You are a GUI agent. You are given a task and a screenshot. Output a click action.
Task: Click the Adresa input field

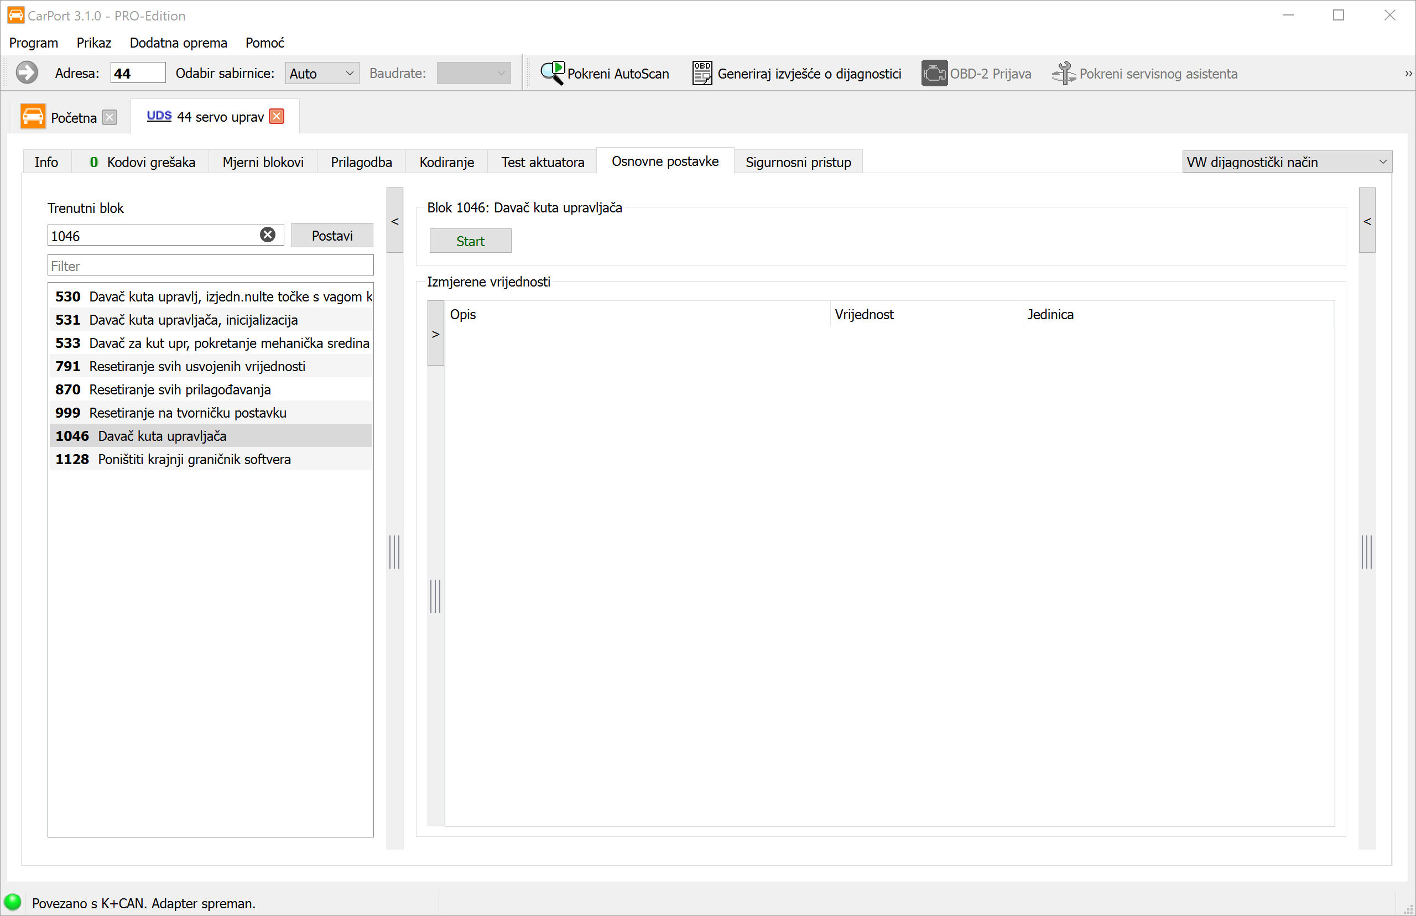(x=138, y=73)
